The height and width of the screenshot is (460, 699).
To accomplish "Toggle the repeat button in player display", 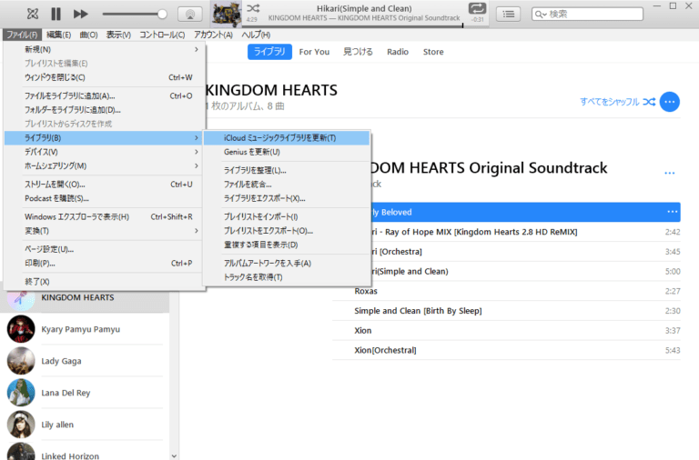I will 477,8.
